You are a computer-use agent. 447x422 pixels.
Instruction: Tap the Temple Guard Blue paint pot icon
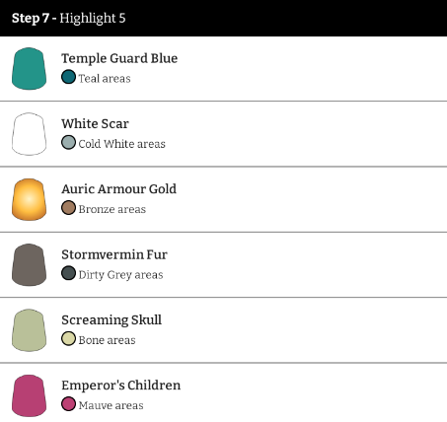(x=29, y=69)
